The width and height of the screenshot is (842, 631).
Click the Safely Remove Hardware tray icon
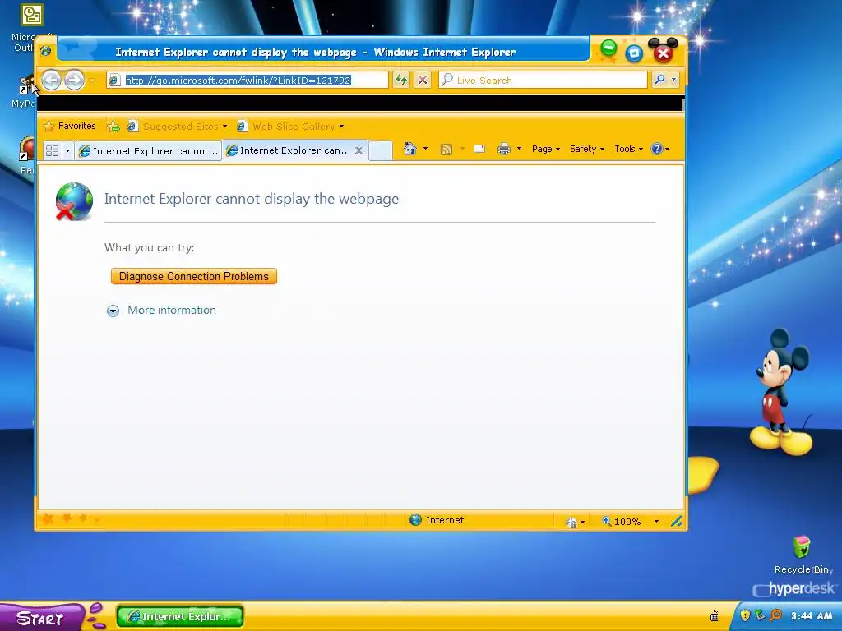(x=759, y=615)
